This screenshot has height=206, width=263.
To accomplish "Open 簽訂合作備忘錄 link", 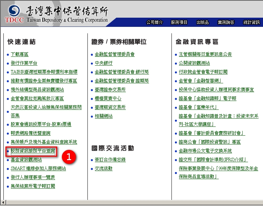I will click(x=110, y=159).
